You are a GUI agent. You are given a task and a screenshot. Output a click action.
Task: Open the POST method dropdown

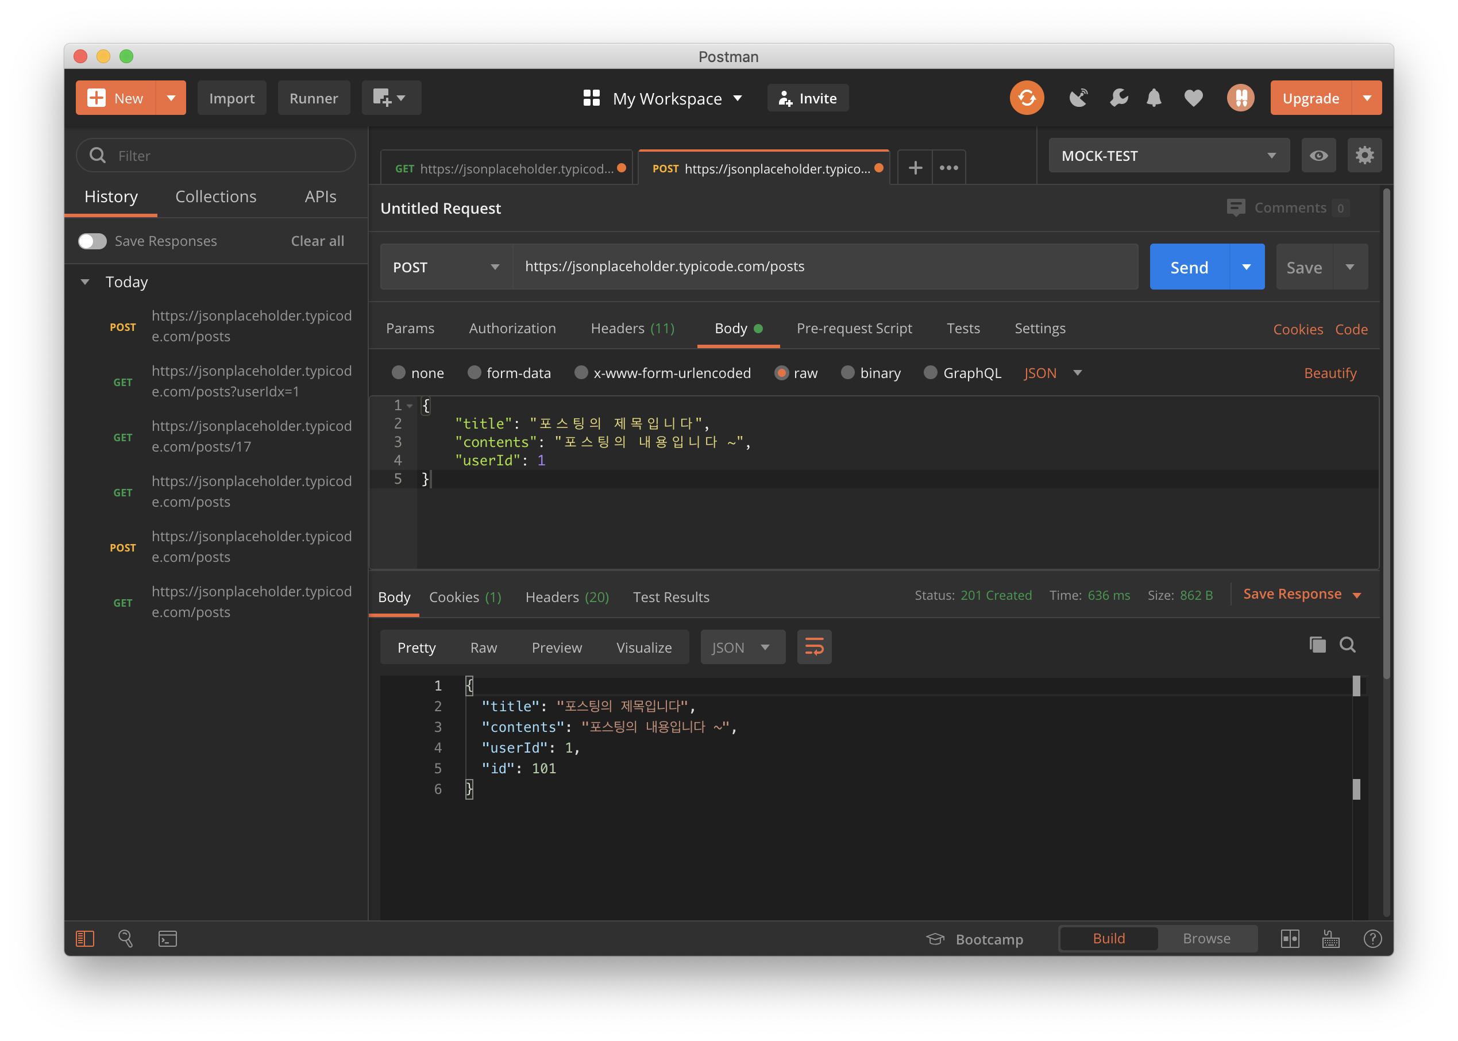[x=445, y=267]
